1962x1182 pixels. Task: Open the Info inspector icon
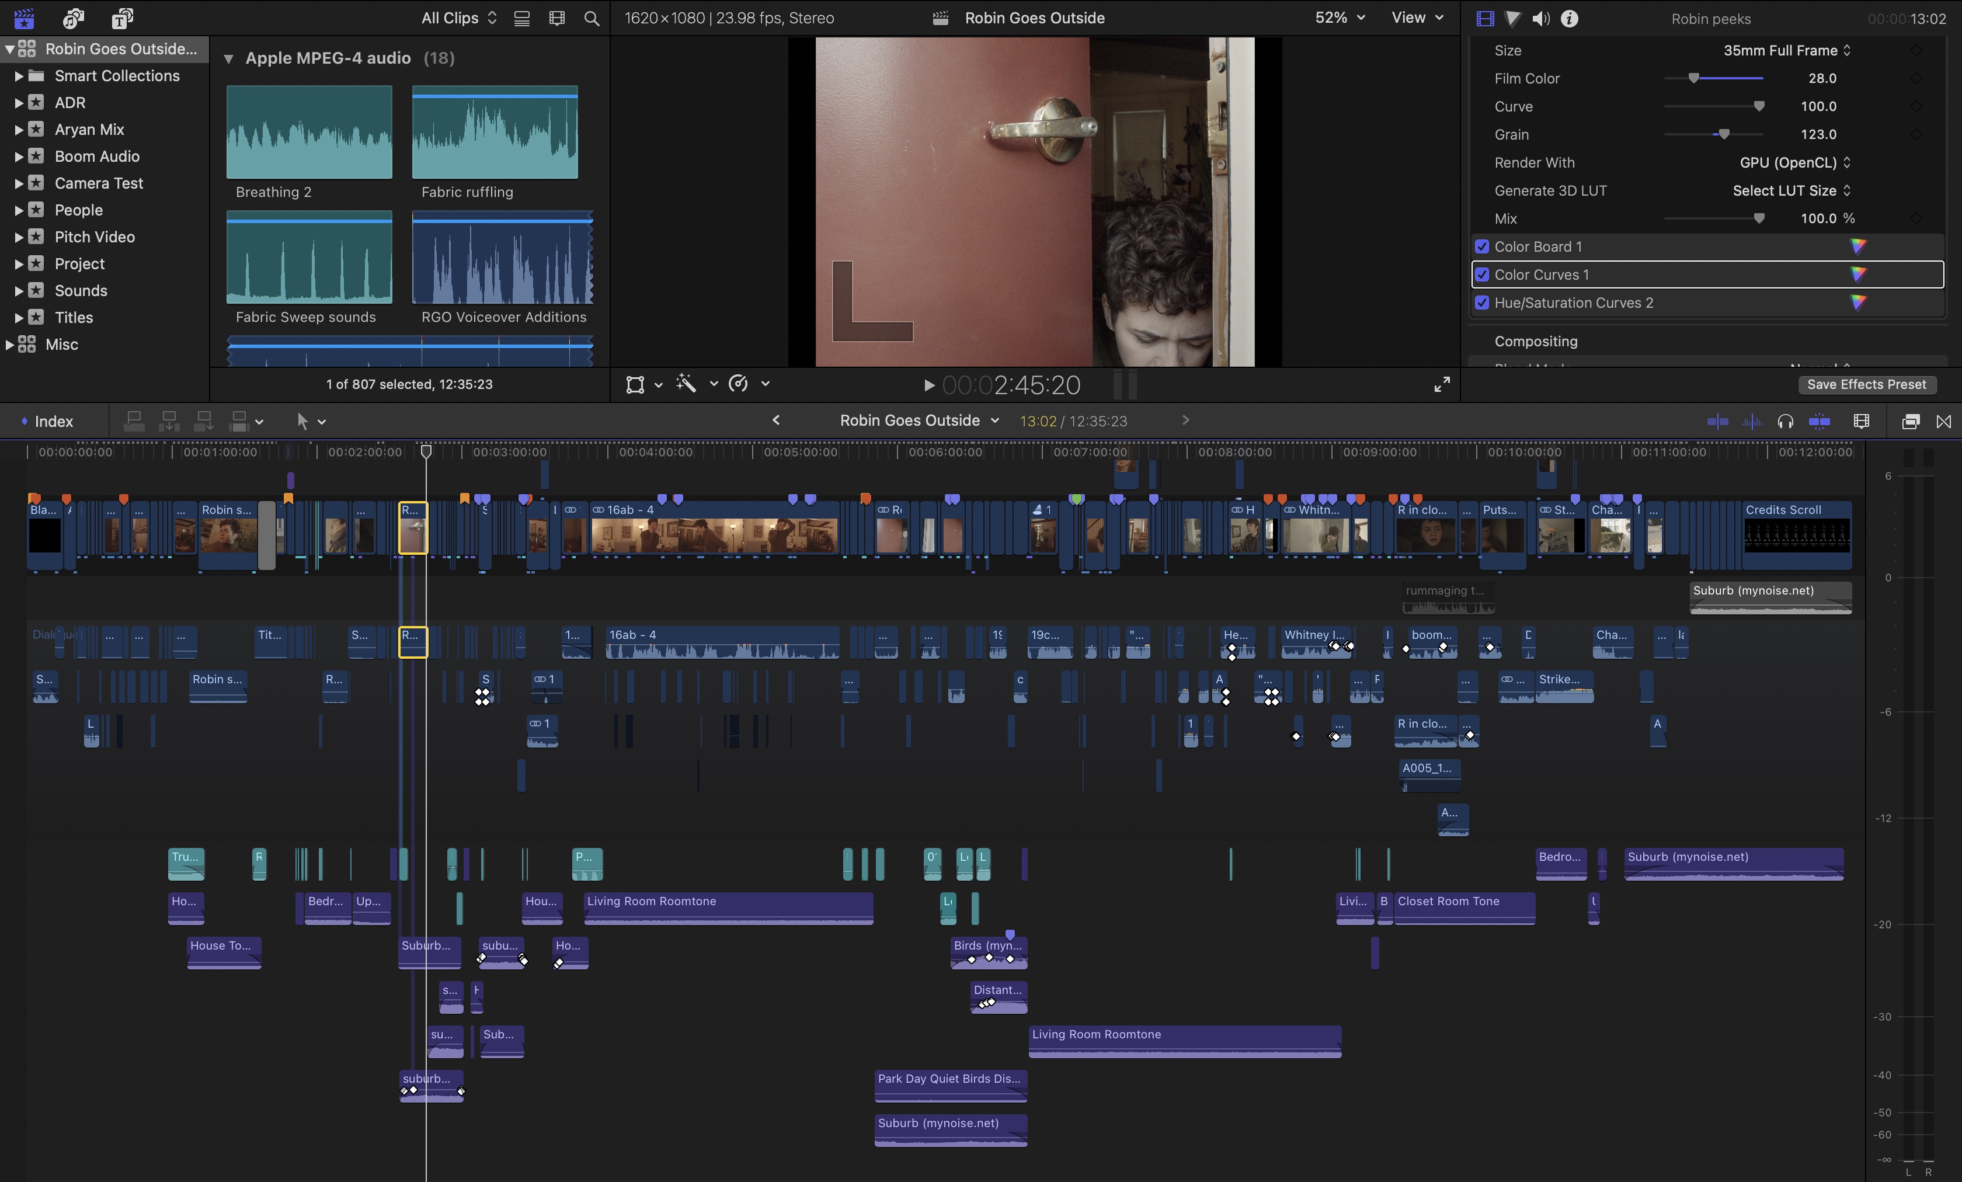point(1570,18)
